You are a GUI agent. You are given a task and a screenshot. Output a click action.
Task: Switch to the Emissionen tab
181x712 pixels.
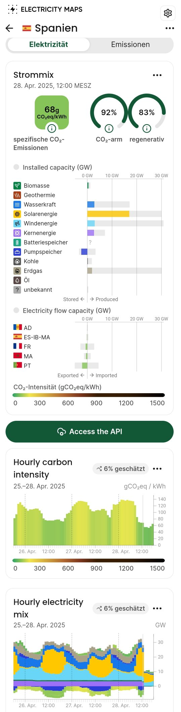pos(131,44)
